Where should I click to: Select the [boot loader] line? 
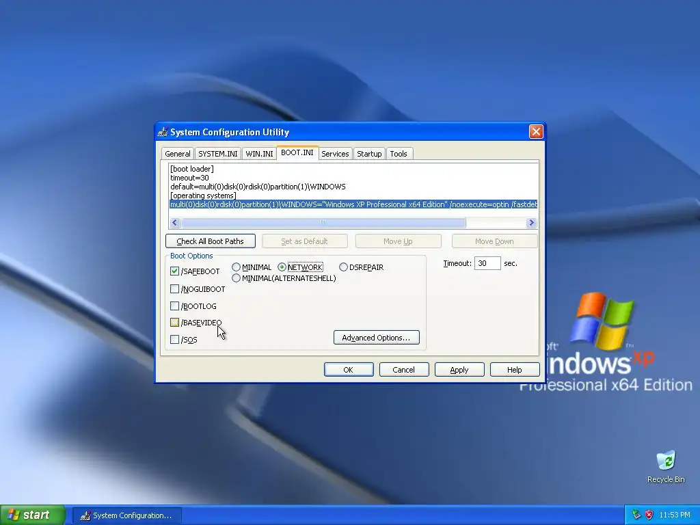point(192,169)
